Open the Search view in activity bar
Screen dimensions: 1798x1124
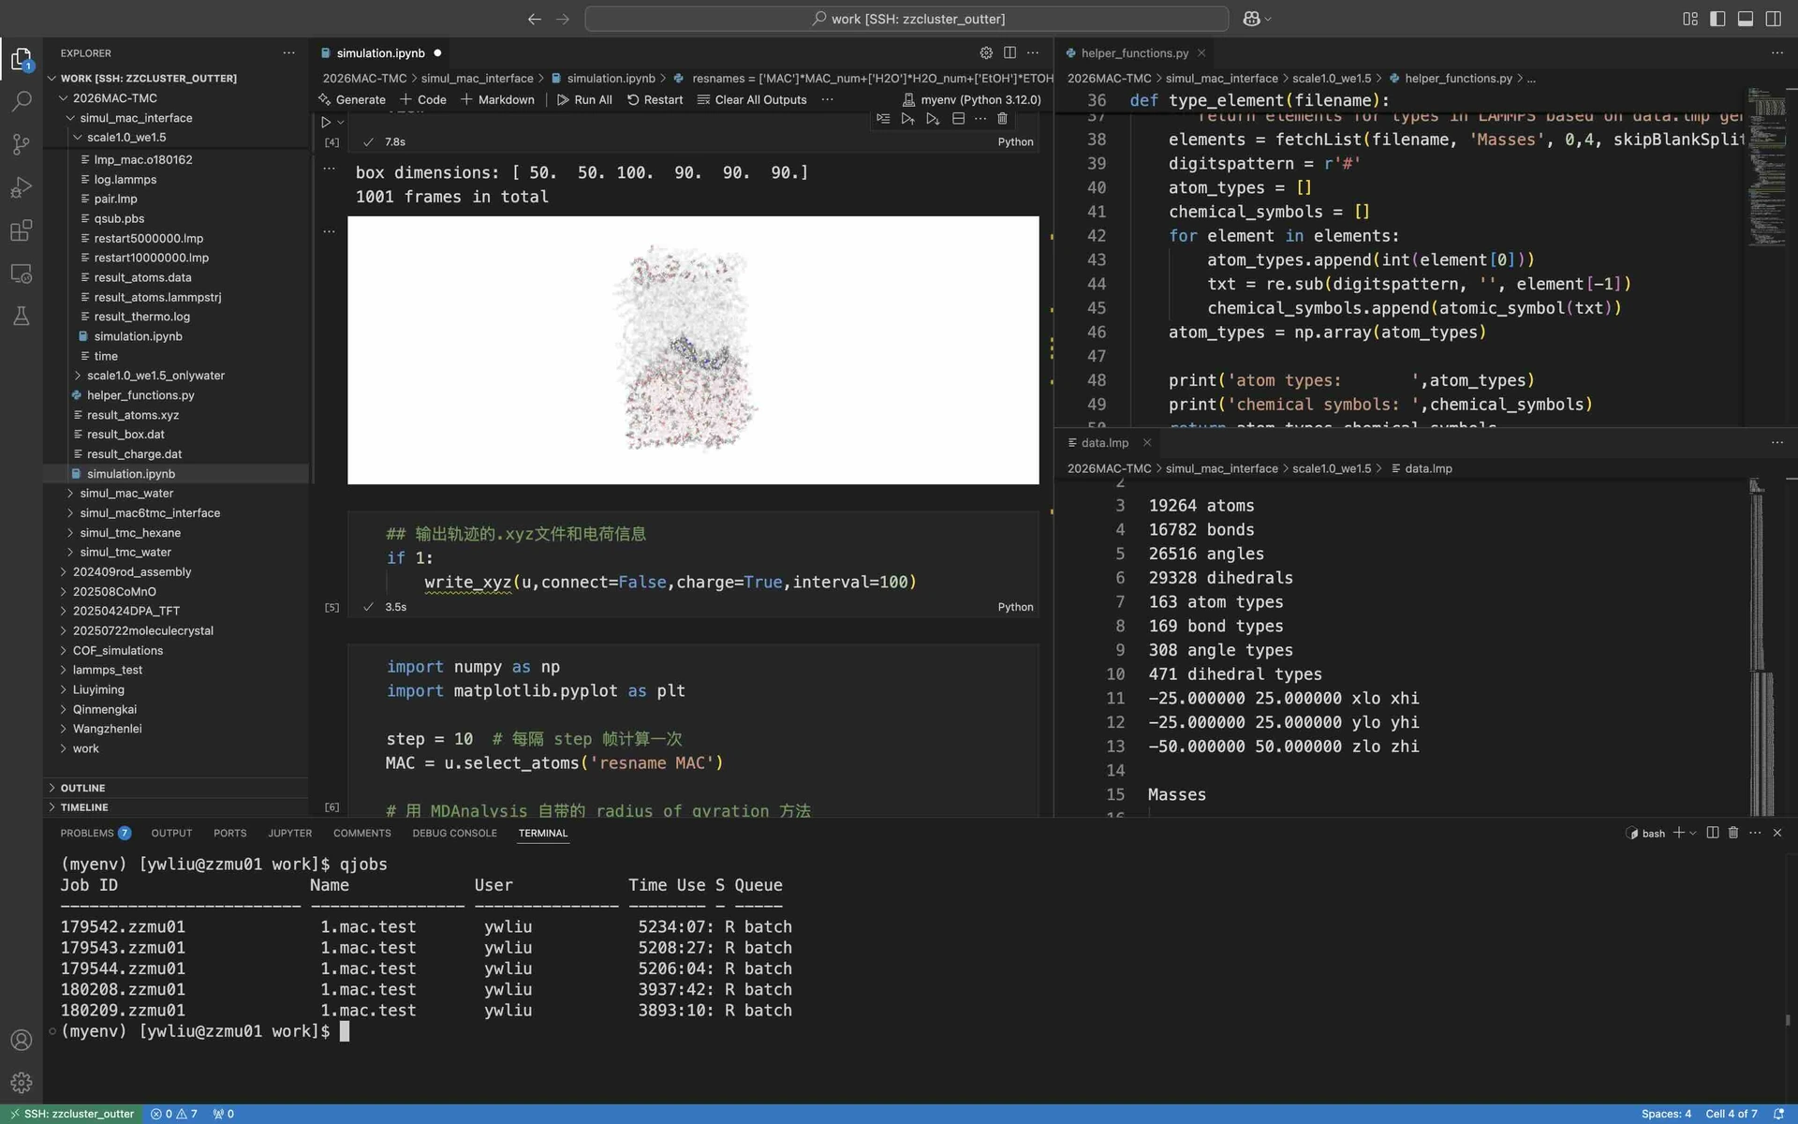point(21,101)
